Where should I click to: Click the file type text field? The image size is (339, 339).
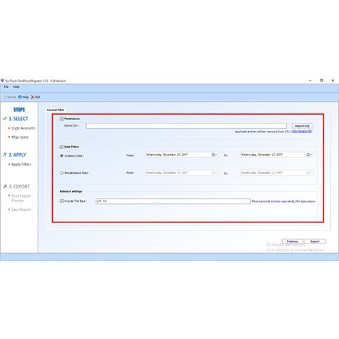pyautogui.click(x=173, y=201)
